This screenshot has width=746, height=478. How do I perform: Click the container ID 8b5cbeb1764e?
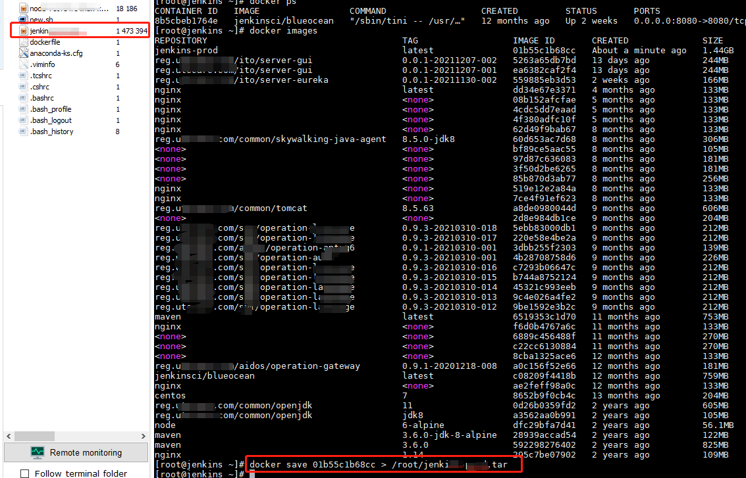coord(186,21)
